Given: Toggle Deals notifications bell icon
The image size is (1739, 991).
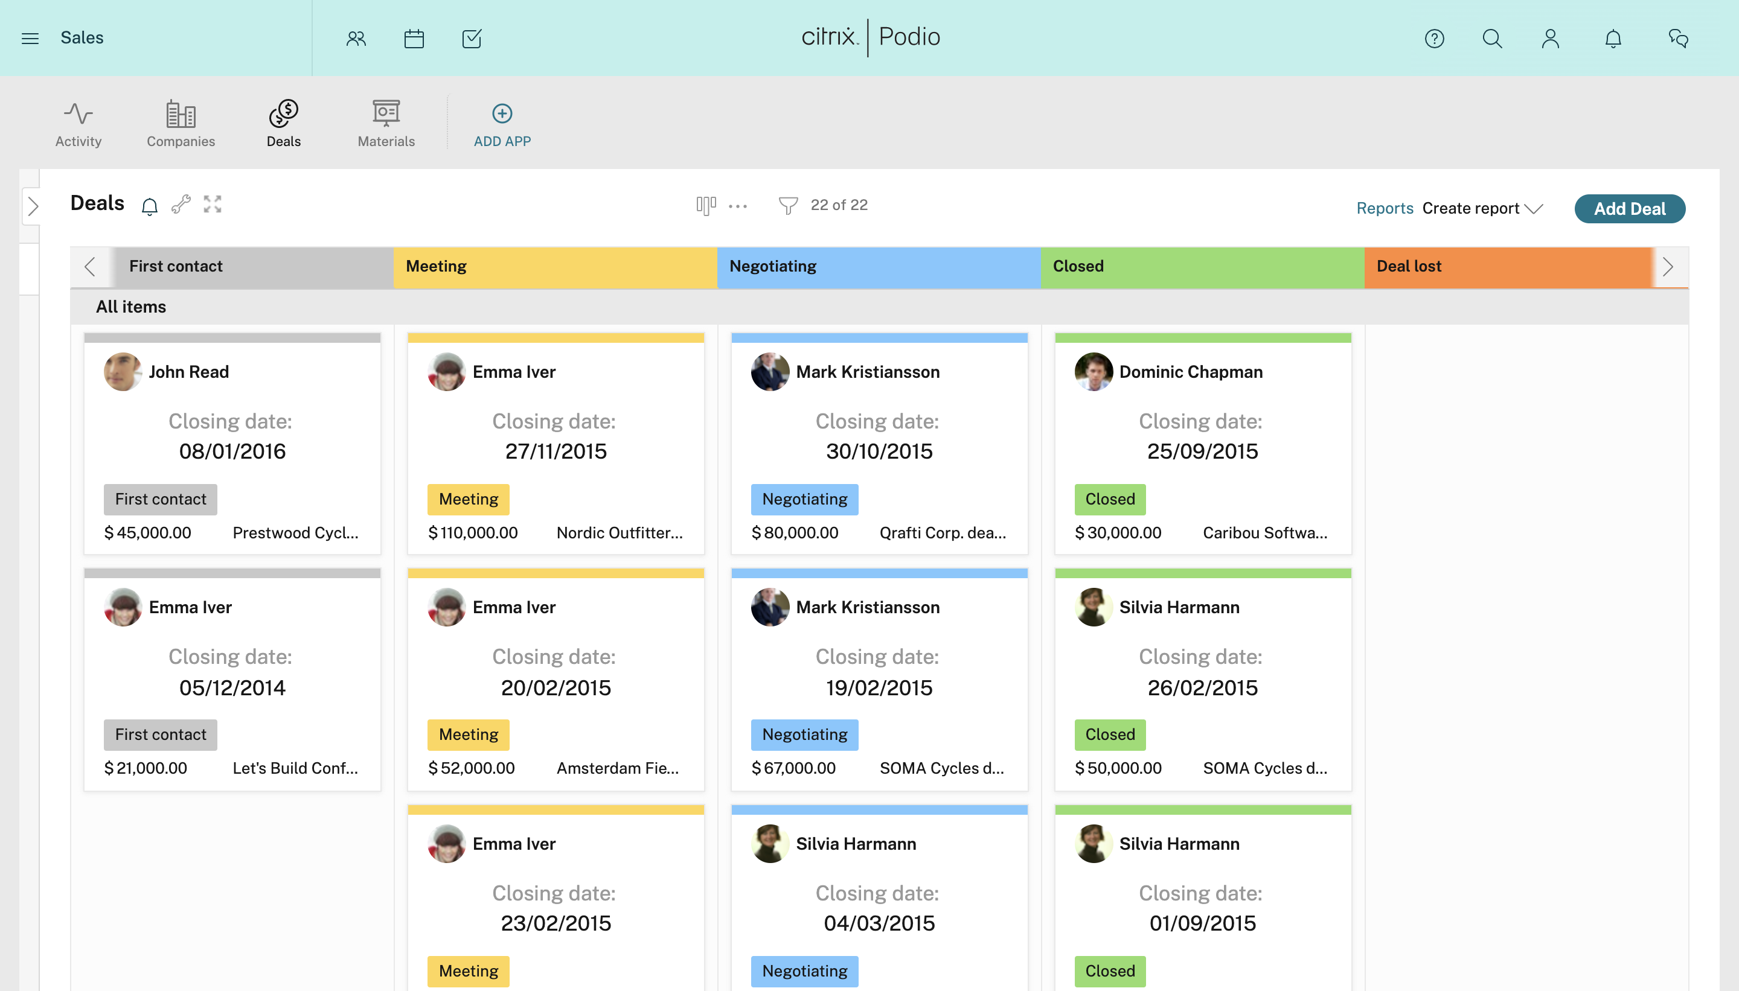Looking at the screenshot, I should [149, 206].
